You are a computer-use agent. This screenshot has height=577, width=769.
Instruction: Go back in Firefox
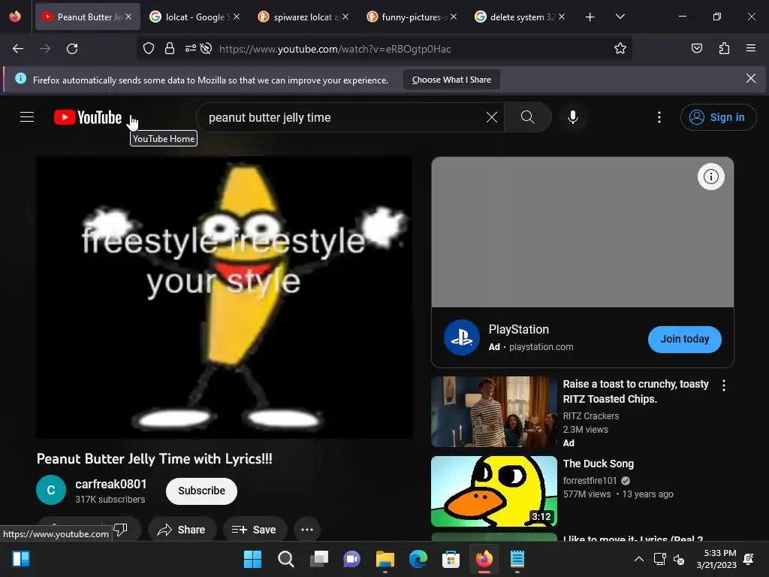[x=18, y=49]
